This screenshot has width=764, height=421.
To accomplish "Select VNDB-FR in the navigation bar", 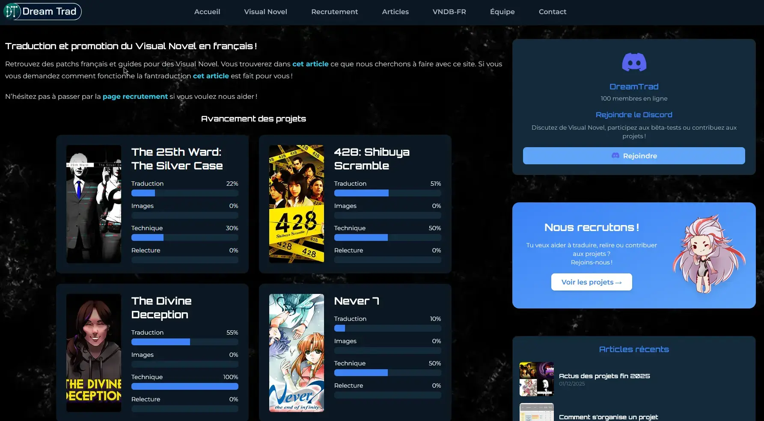I will tap(449, 12).
